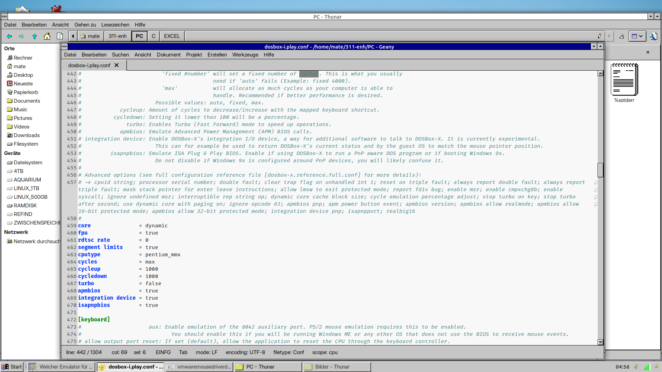This screenshot has height=372, width=662.
Task: Click the pencil edit-location icon
Action: (x=600, y=36)
